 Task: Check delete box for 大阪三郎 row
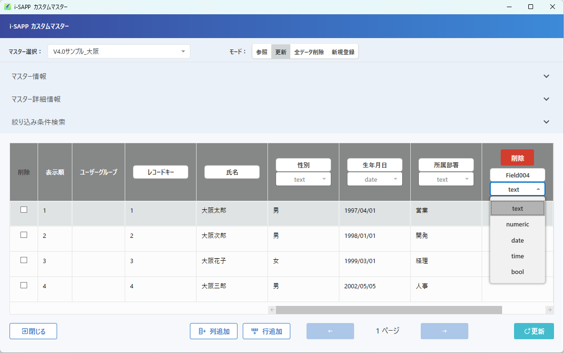click(24, 285)
